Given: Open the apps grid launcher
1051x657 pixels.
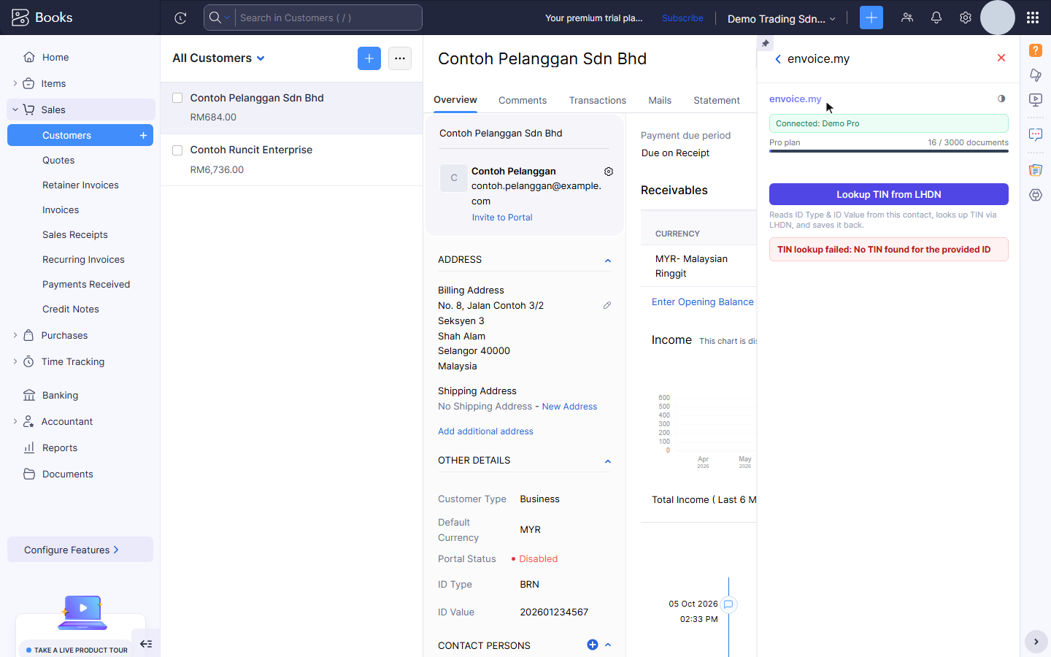Looking at the screenshot, I should pos(1032,18).
